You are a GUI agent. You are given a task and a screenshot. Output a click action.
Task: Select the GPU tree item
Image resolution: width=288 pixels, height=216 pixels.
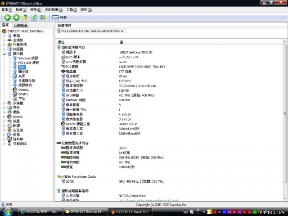click(x=21, y=67)
